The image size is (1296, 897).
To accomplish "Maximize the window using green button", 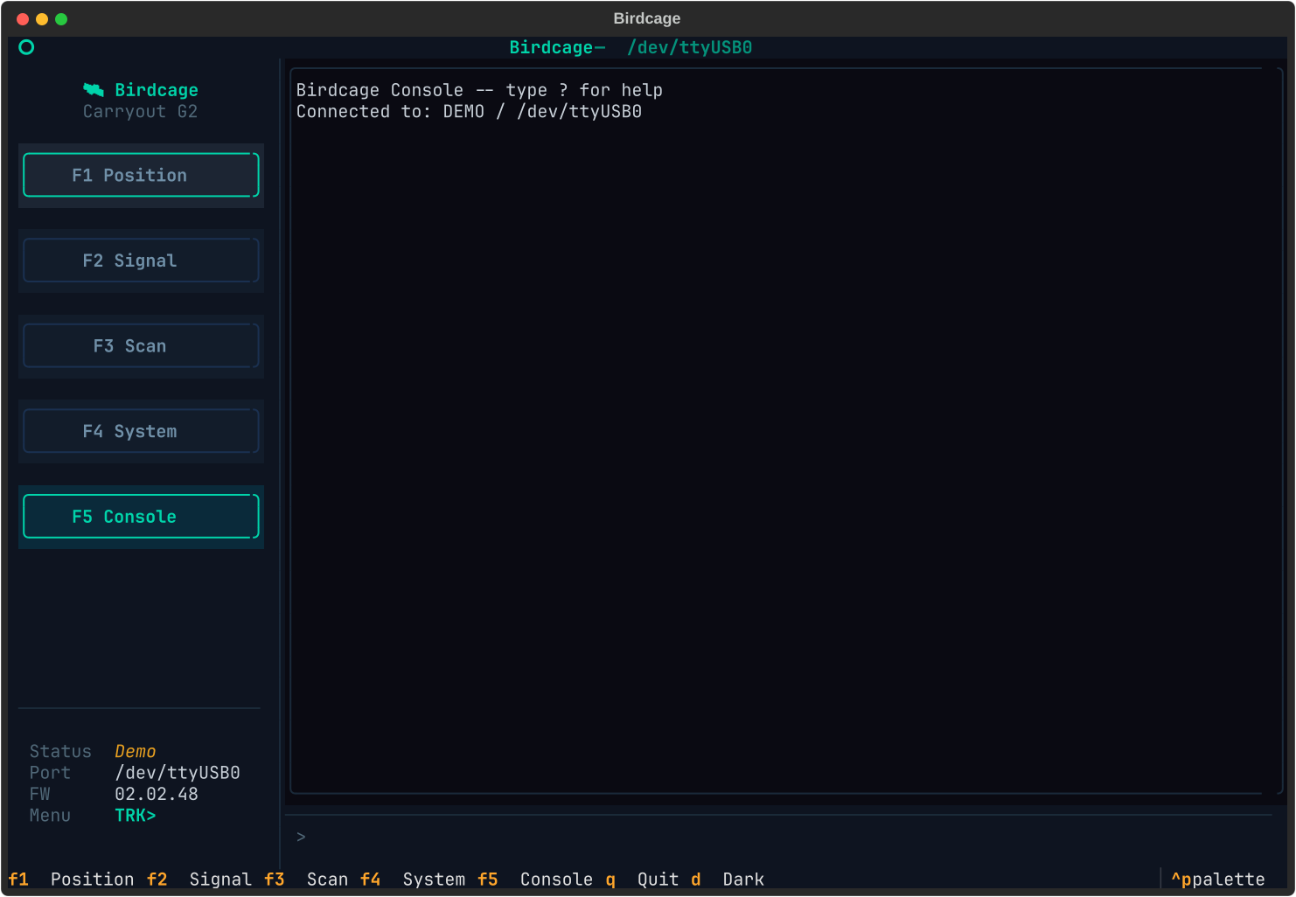I will pos(61,19).
